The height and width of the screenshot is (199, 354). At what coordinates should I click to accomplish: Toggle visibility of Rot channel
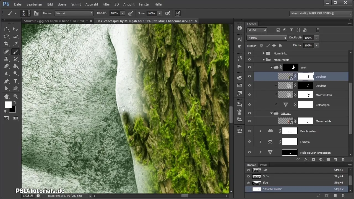pos(248,170)
